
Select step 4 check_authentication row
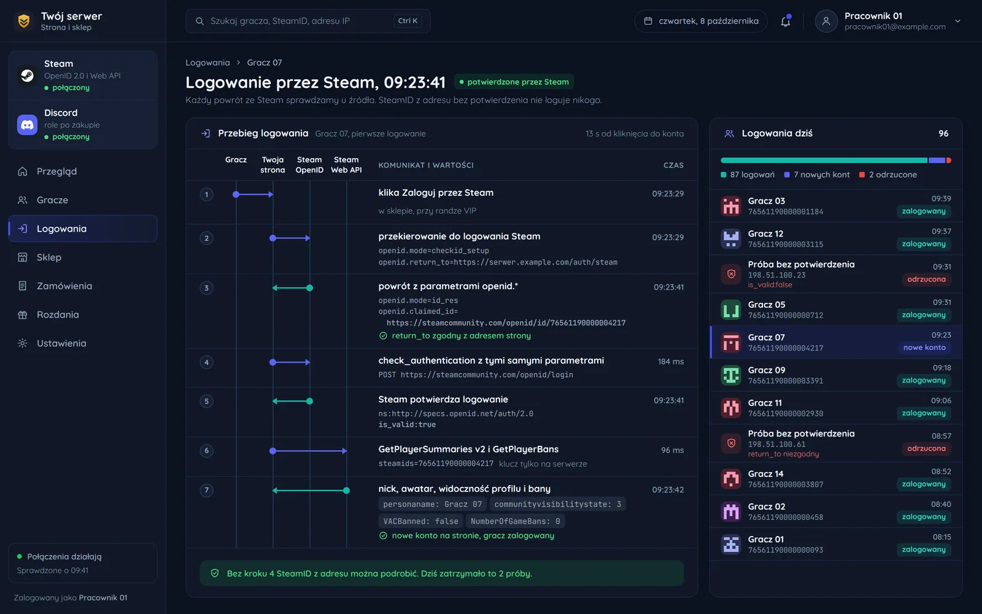pos(442,367)
